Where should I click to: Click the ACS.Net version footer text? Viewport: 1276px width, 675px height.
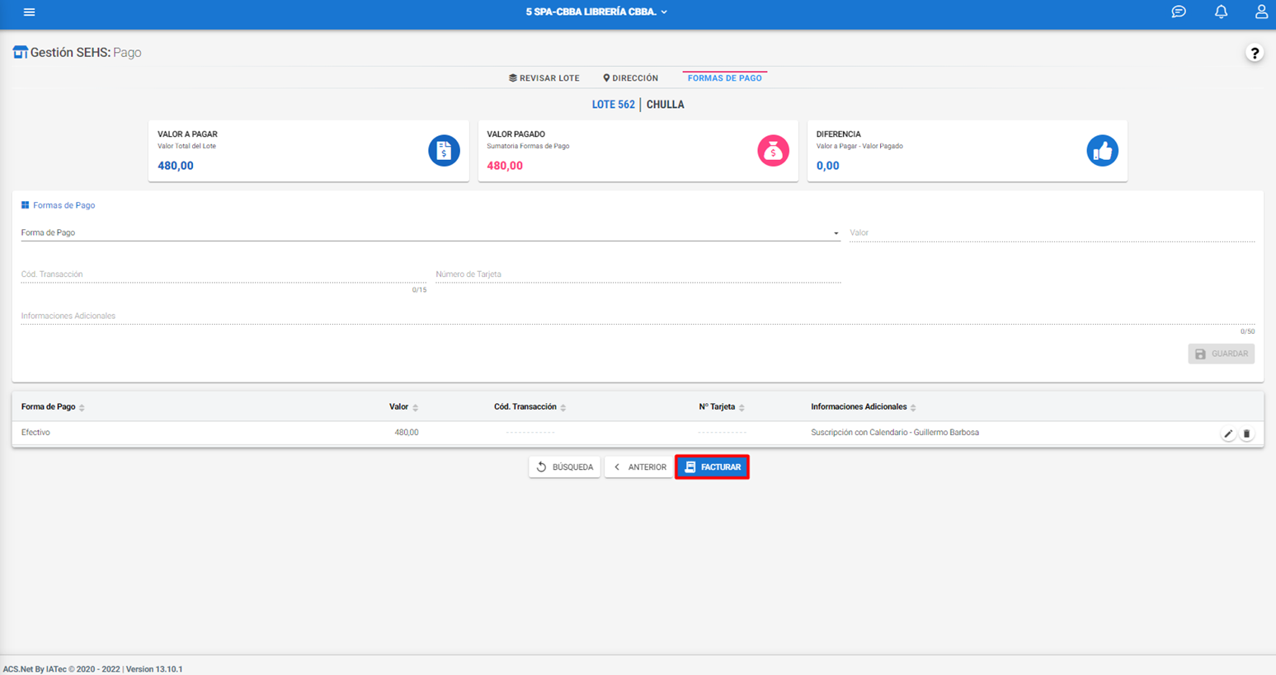(x=92, y=669)
